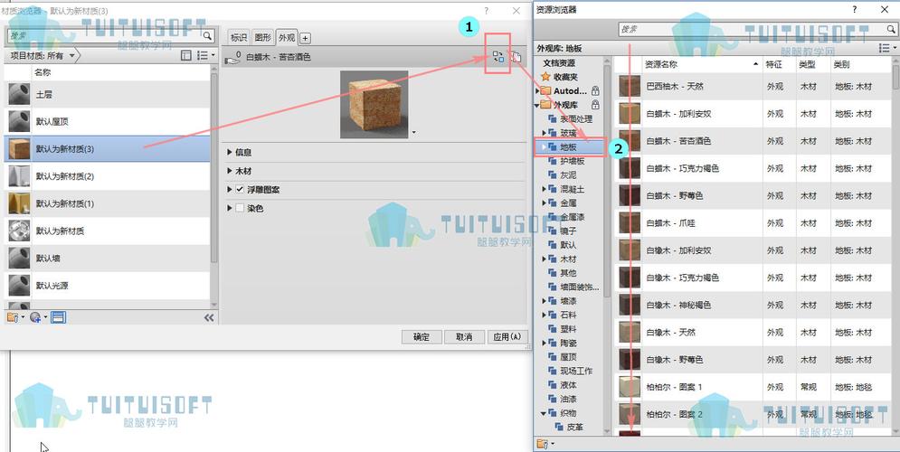
Task: Click the help question mark in Asset Browser
Action: pyautogui.click(x=855, y=10)
